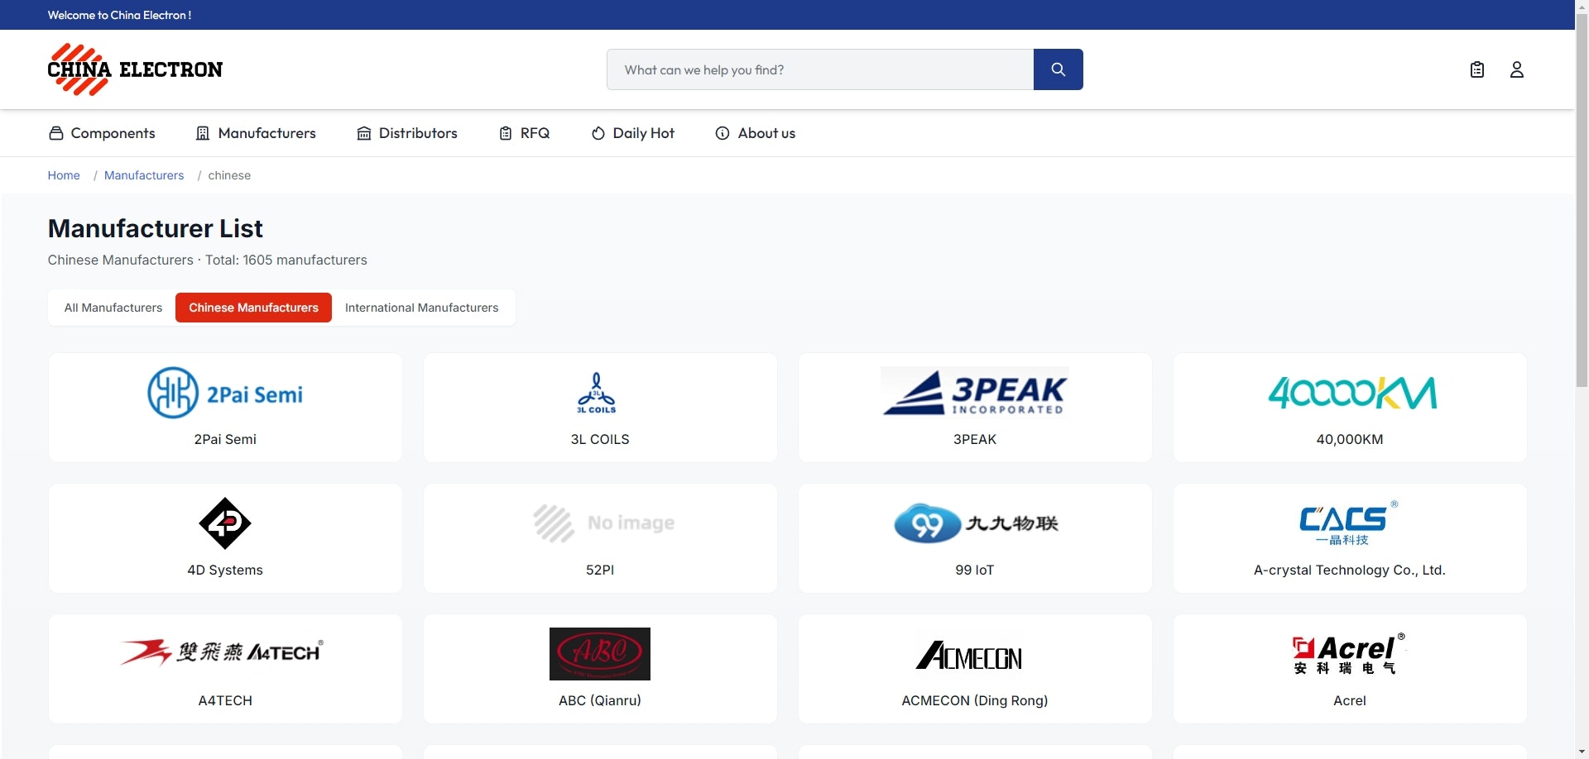1589x759 pixels.
Task: Click the scrollbar up arrow
Action: (1582, 7)
